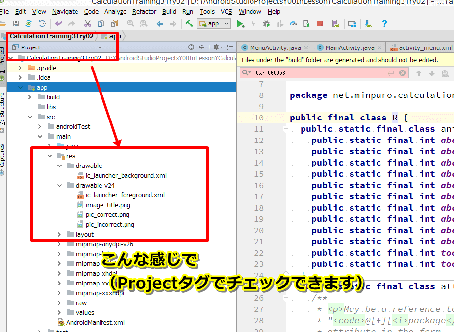Fold code block at line 11
This screenshot has height=332, width=454.
coord(286,129)
